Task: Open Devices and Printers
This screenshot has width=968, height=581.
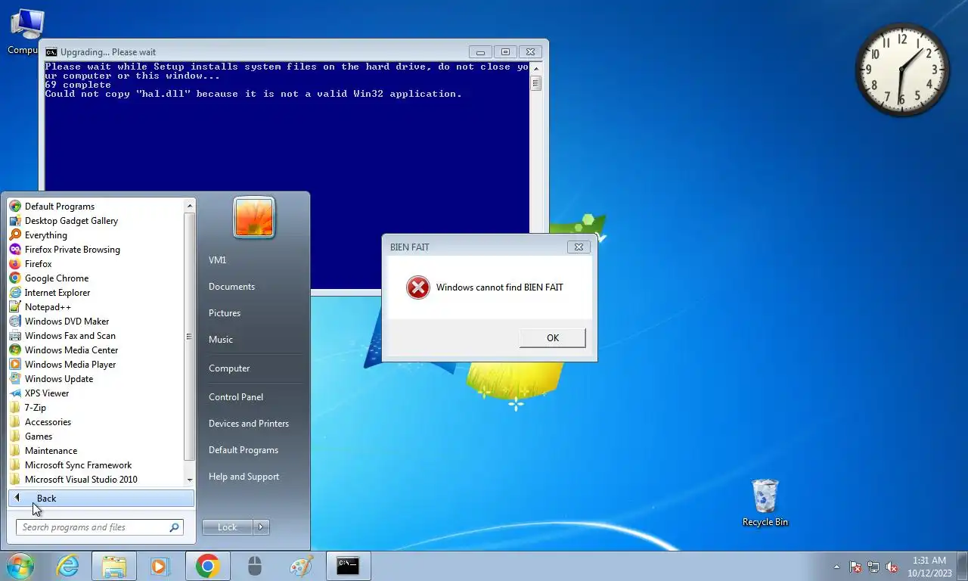Action: tap(249, 424)
